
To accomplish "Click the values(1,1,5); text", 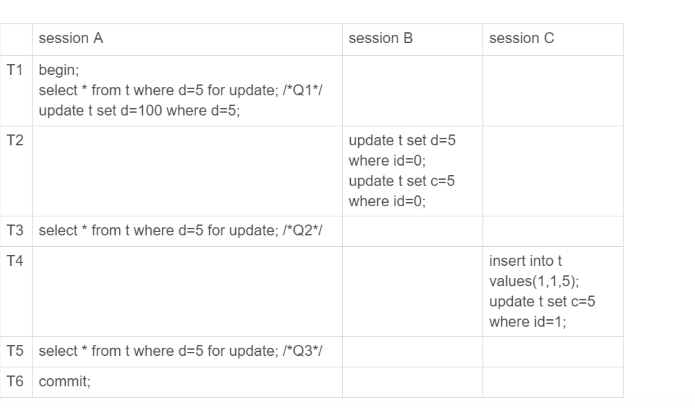I will click(534, 281).
